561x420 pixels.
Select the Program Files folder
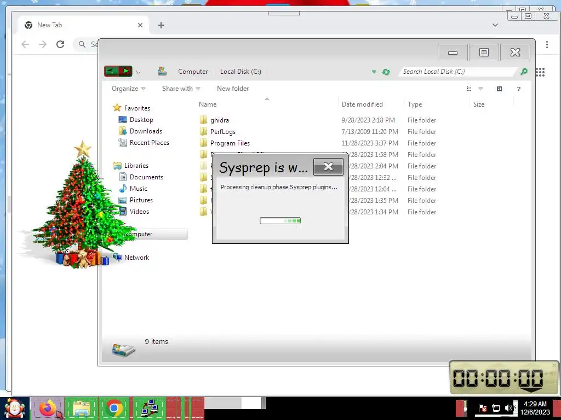230,143
